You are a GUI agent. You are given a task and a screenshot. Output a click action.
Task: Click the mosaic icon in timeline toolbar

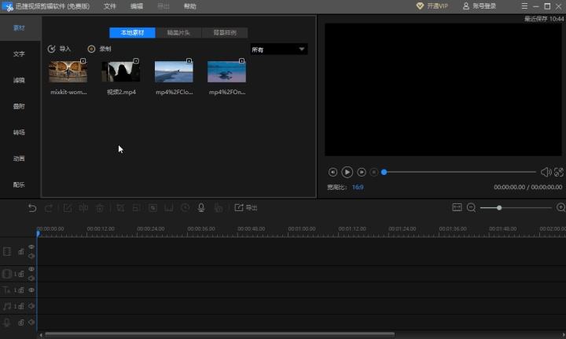tap(153, 208)
